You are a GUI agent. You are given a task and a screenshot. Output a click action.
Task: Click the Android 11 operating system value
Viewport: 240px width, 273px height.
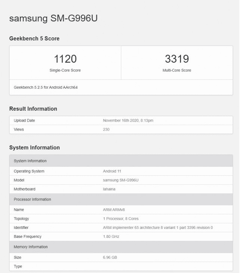pos(113,171)
